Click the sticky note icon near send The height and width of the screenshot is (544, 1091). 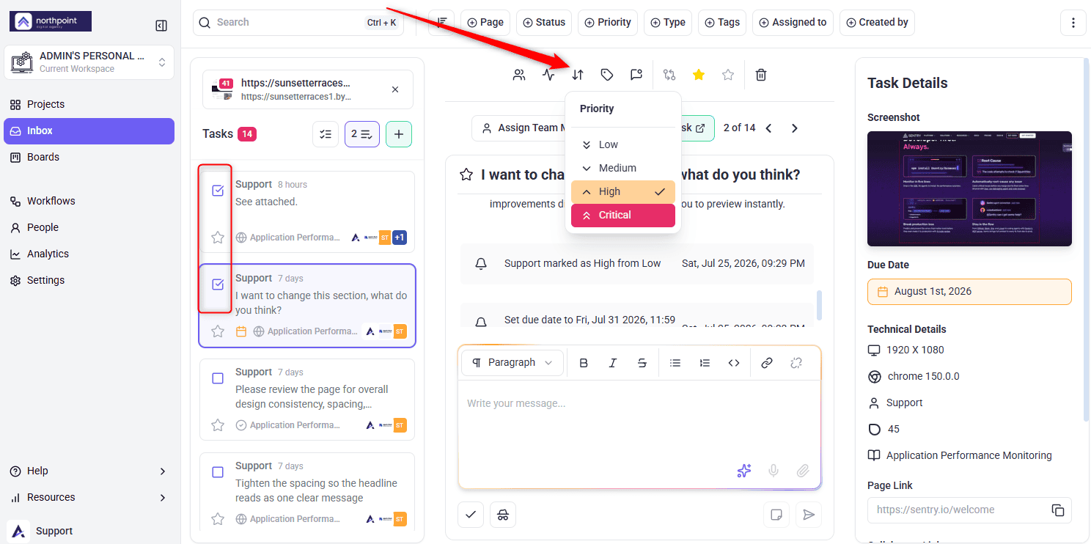pyautogui.click(x=776, y=515)
